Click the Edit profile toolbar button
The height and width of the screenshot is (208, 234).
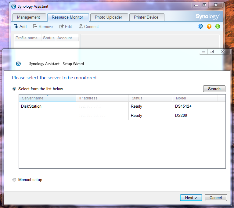point(65,27)
